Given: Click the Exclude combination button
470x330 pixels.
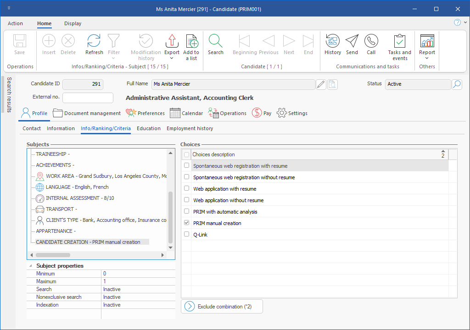Looking at the screenshot, I should (x=222, y=307).
